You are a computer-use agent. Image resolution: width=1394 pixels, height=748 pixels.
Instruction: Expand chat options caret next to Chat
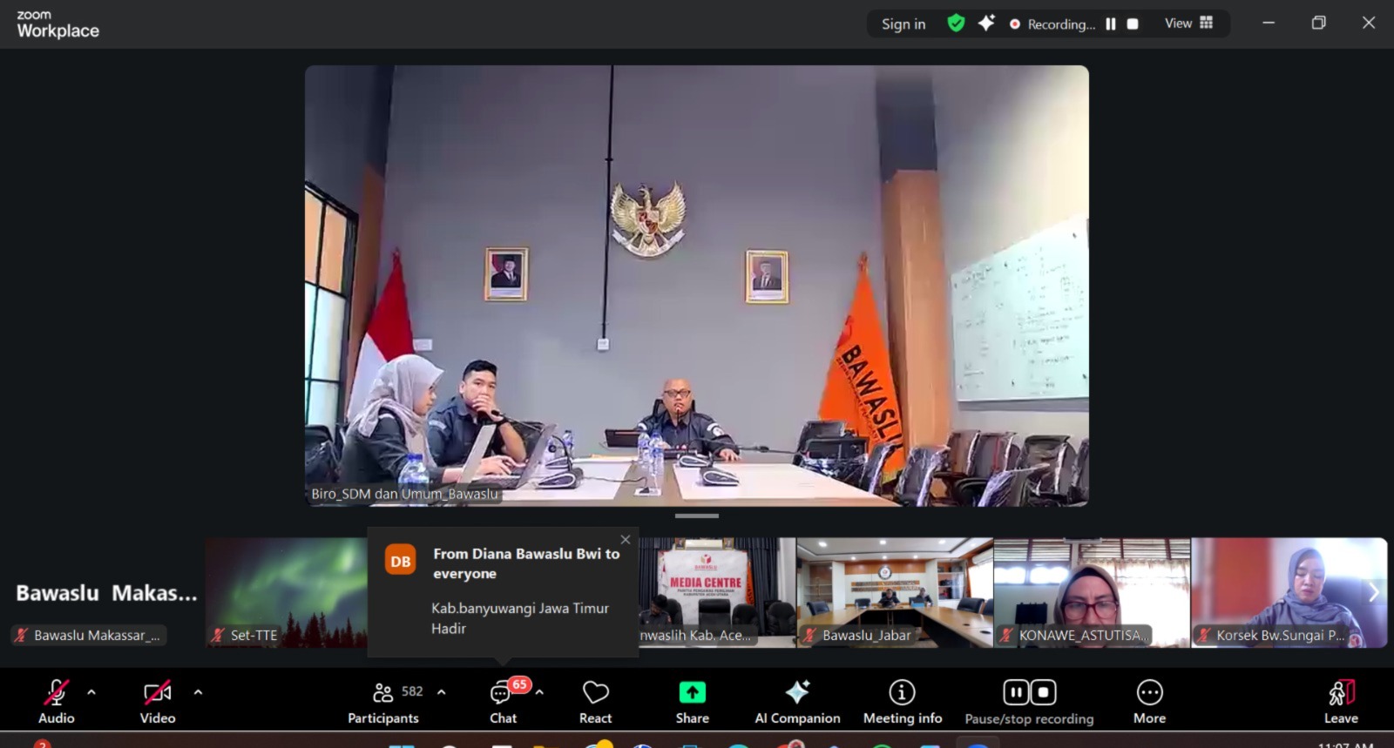[539, 692]
